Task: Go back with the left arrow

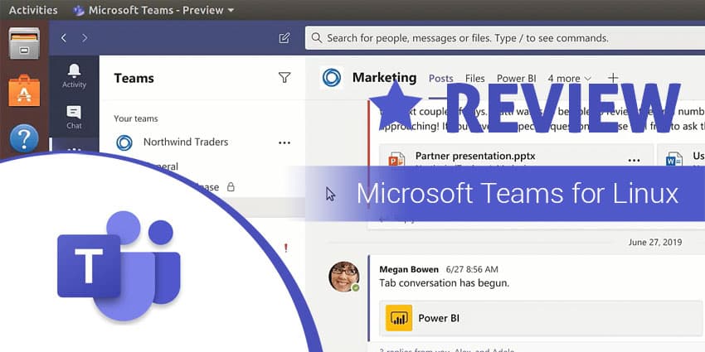Action: [64, 38]
